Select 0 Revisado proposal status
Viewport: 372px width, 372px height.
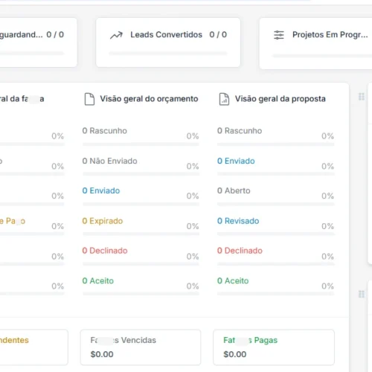238,221
